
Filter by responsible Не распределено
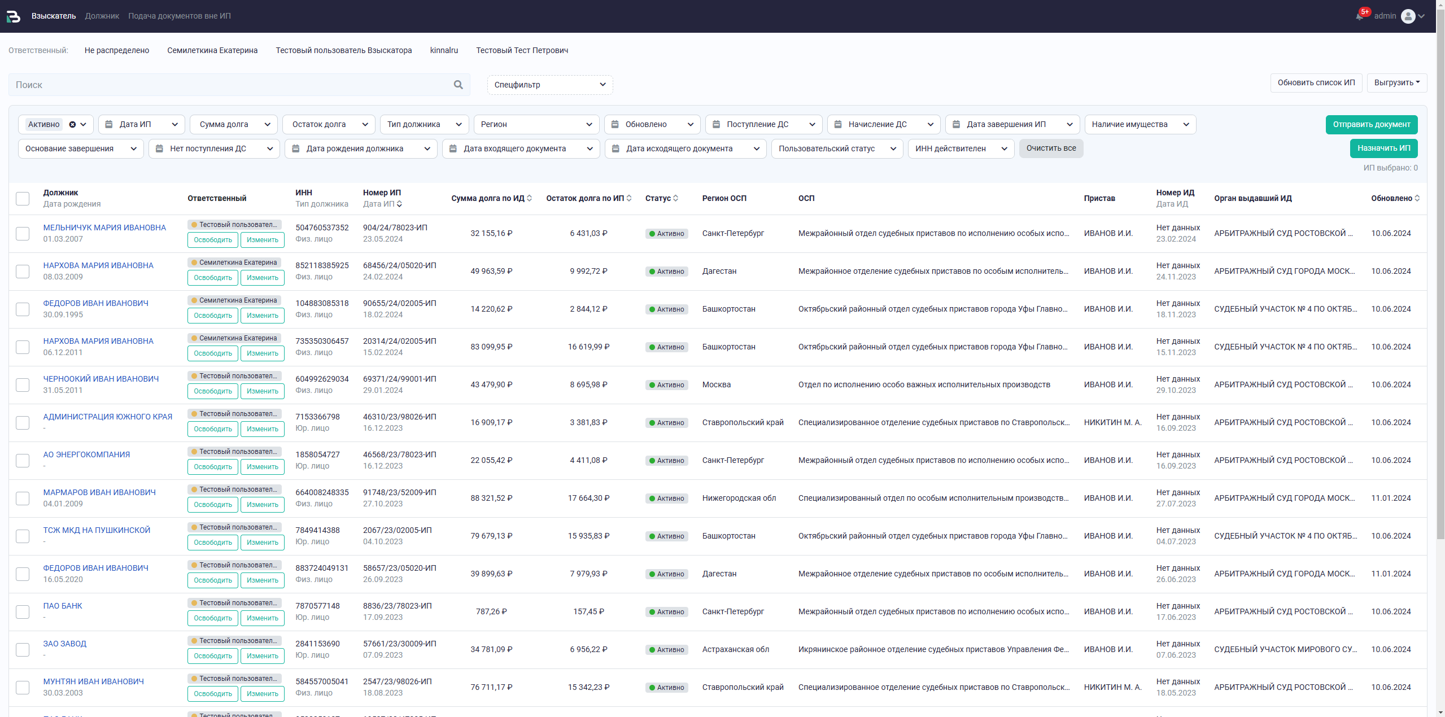[117, 50]
